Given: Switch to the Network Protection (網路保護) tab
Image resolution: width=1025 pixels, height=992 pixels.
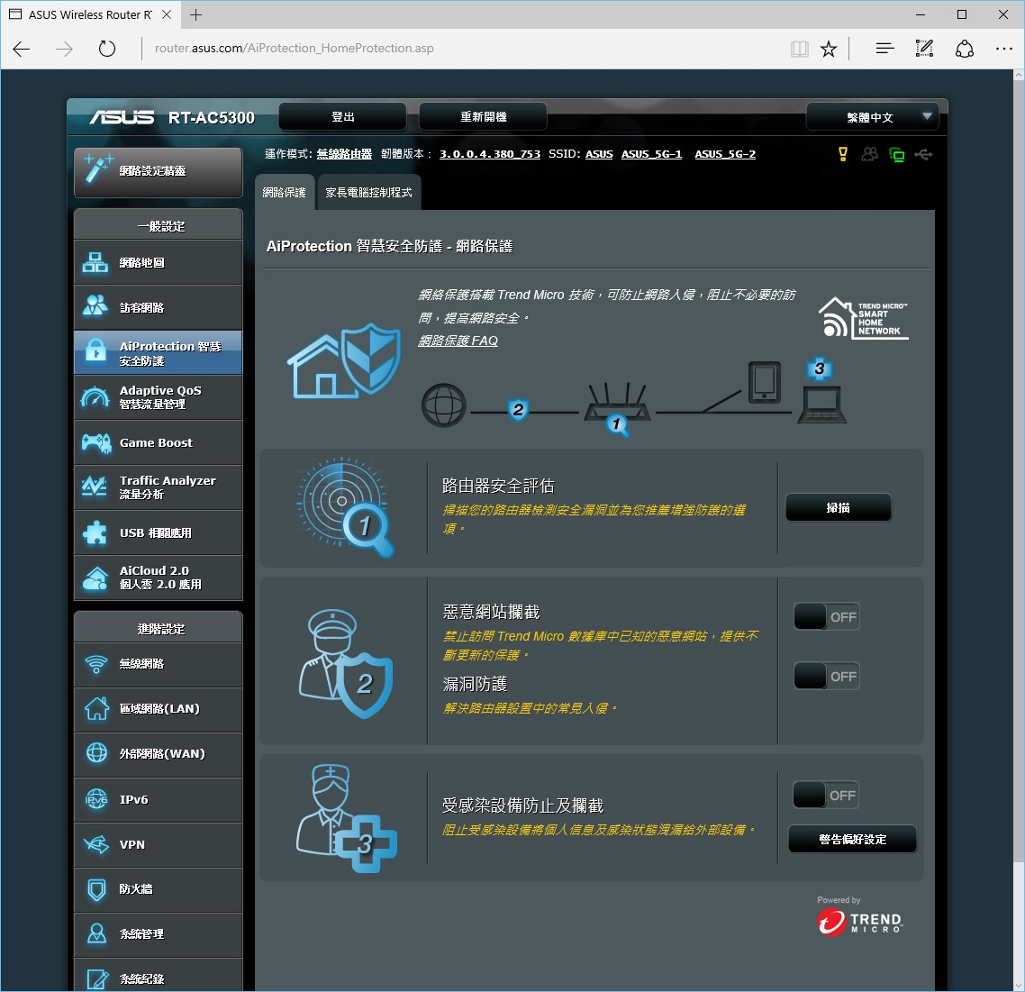Looking at the screenshot, I should point(285,192).
